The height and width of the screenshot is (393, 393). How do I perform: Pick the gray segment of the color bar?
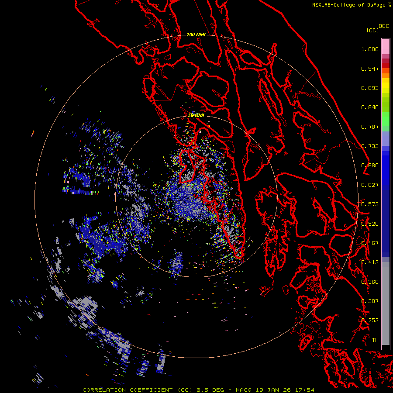[x=386, y=303]
